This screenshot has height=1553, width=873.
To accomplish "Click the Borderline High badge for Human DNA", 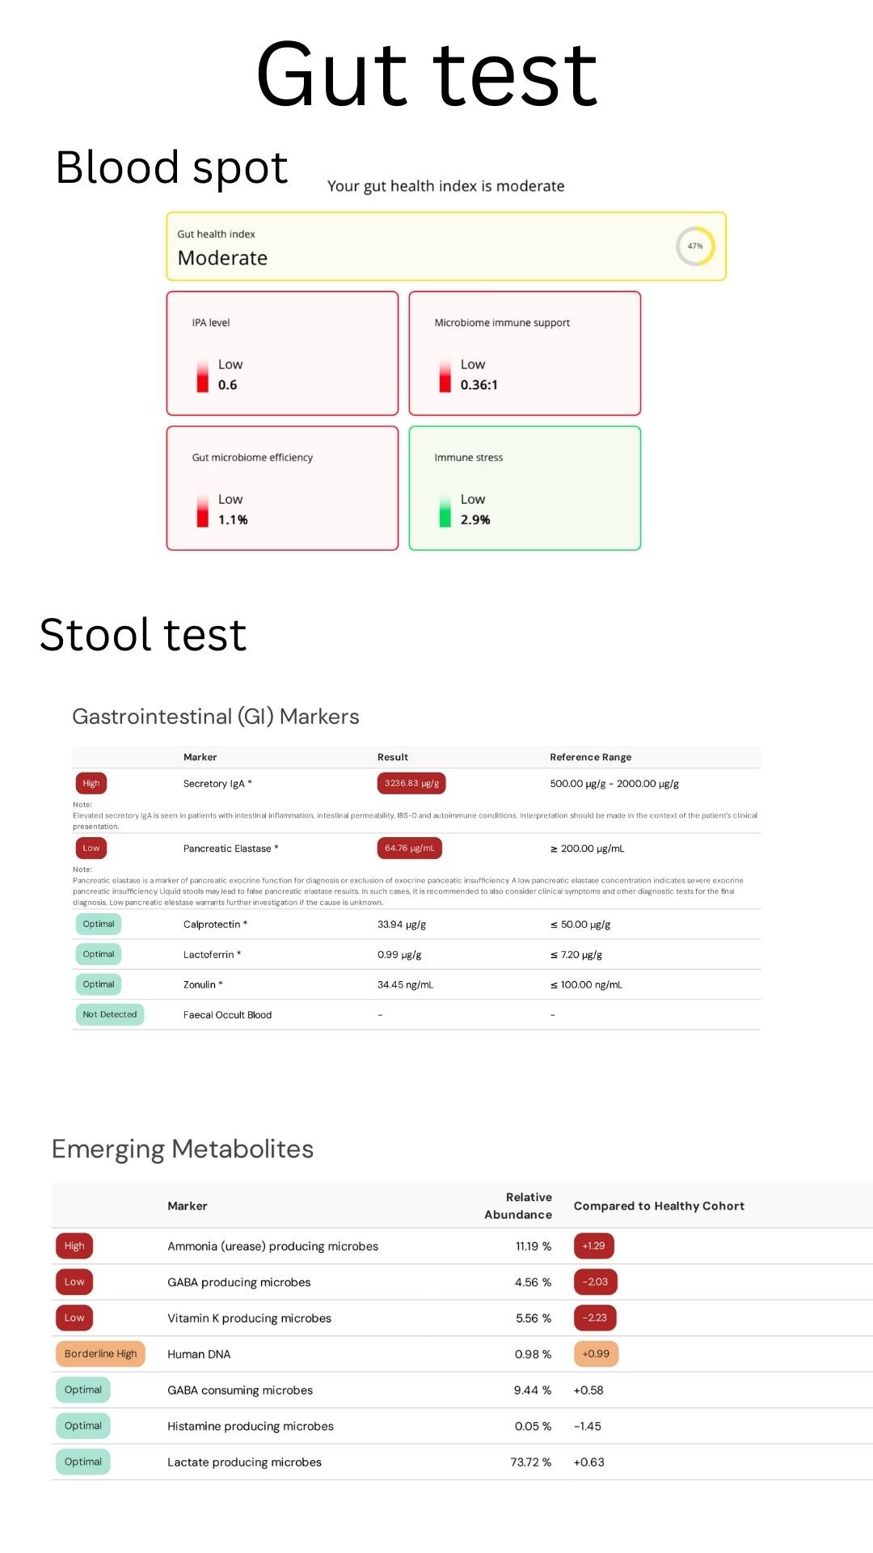I will tap(100, 1354).
